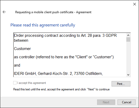Click the agreement scrollbar thumb
The image size is (139, 108).
pos(128,39)
